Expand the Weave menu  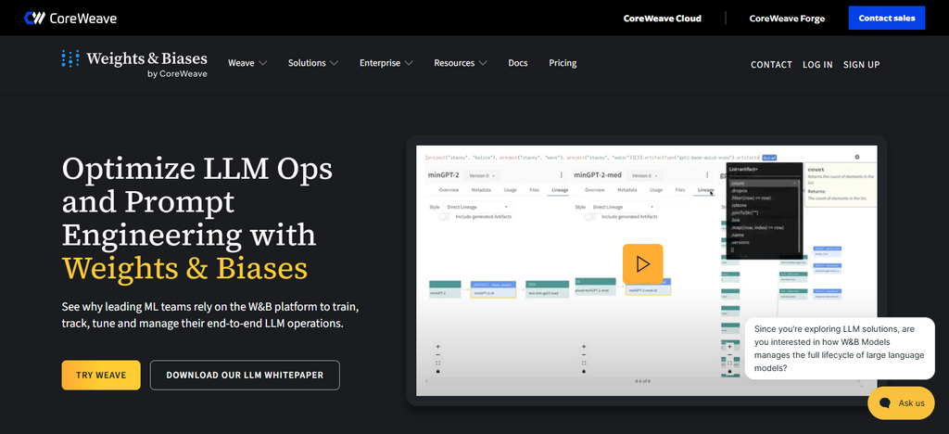coord(247,63)
